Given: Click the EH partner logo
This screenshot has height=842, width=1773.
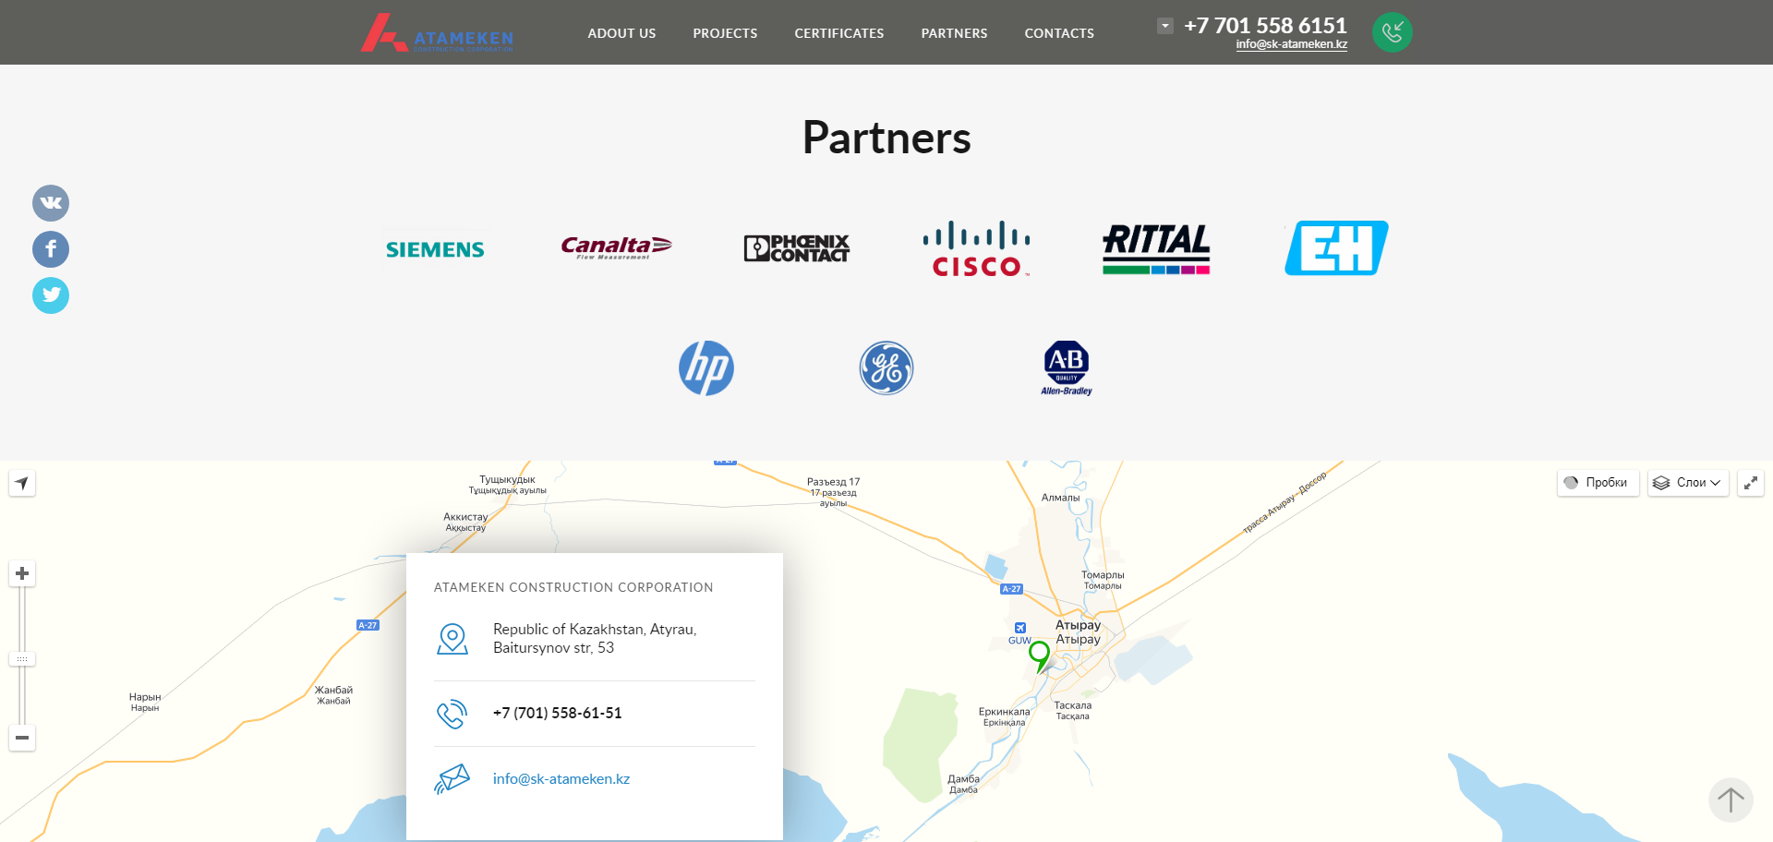Looking at the screenshot, I should tap(1336, 247).
